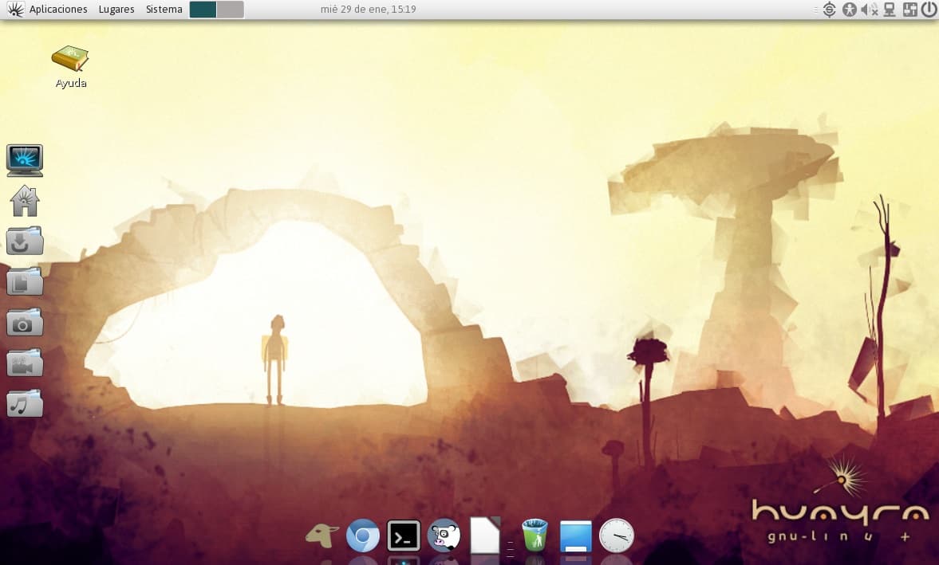Click the analog clock in dock

coord(616,536)
